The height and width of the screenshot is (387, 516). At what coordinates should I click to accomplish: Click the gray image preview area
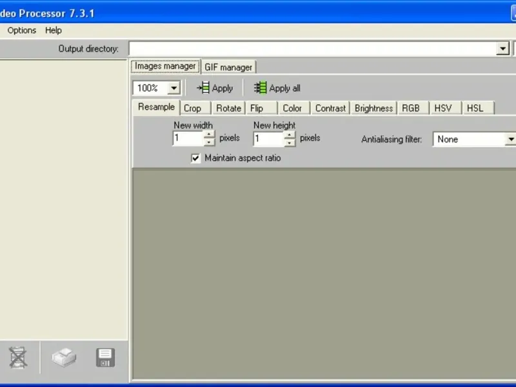tap(324, 273)
